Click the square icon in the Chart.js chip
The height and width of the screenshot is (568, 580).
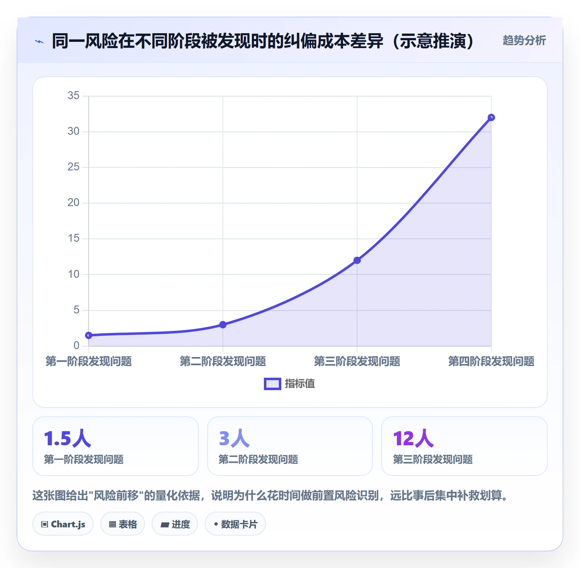[45, 524]
